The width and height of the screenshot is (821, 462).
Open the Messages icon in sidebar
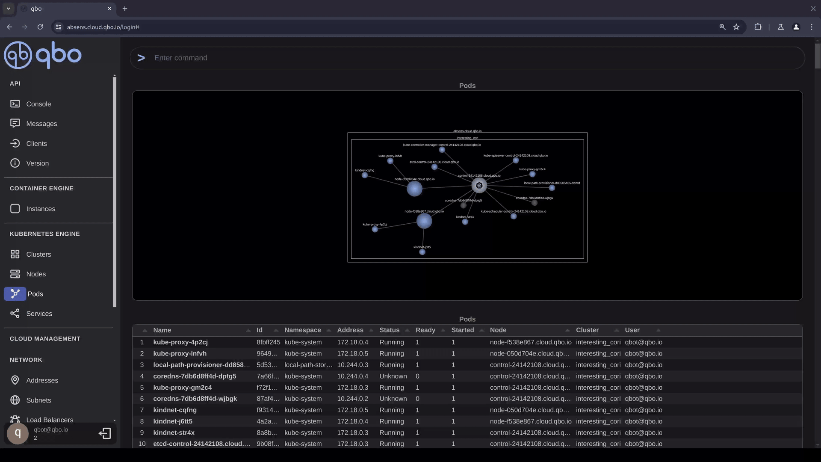point(15,124)
